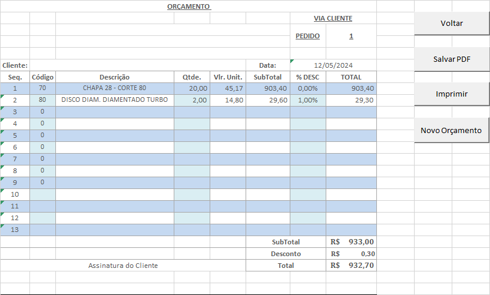Click the Descrição column header

[x=115, y=77]
